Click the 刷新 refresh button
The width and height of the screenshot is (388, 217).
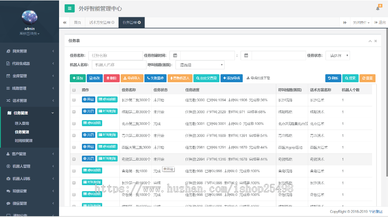[x=333, y=78]
